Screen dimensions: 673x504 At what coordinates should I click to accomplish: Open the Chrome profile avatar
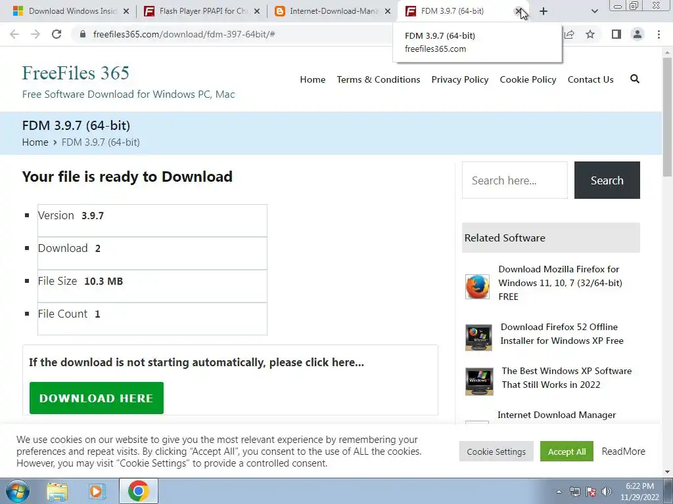tap(638, 34)
